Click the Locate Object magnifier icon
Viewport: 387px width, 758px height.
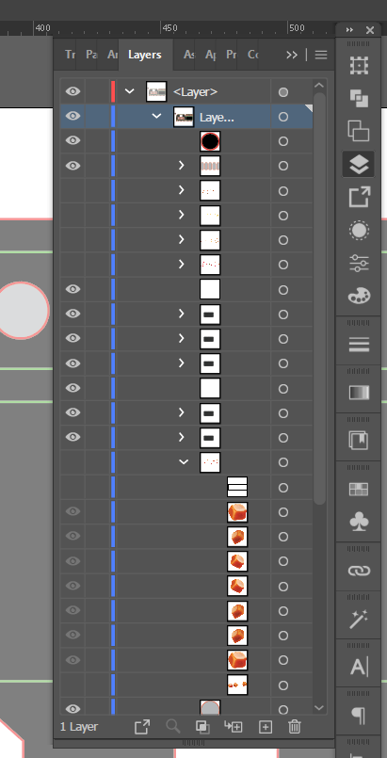click(x=172, y=727)
